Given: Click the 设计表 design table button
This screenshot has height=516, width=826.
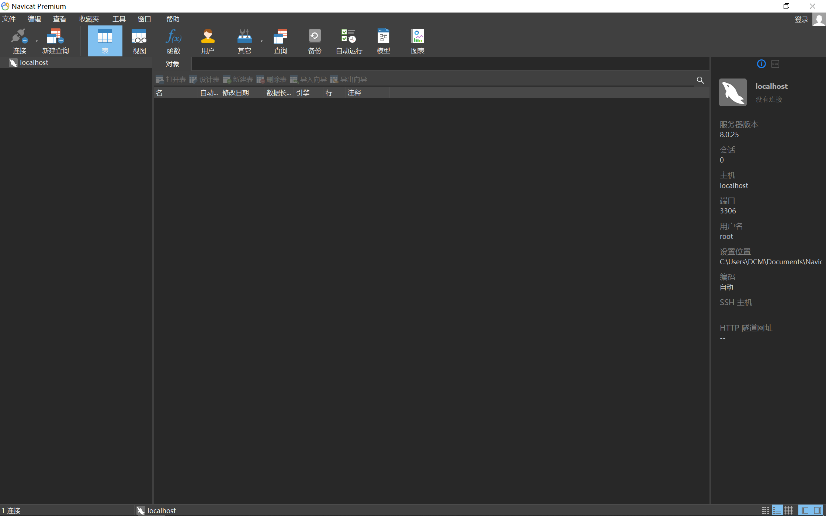Looking at the screenshot, I should [x=204, y=80].
